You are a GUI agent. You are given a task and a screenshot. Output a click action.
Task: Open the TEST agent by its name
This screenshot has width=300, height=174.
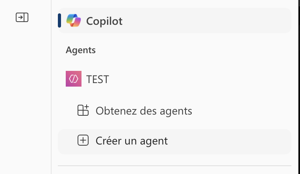pos(98,79)
